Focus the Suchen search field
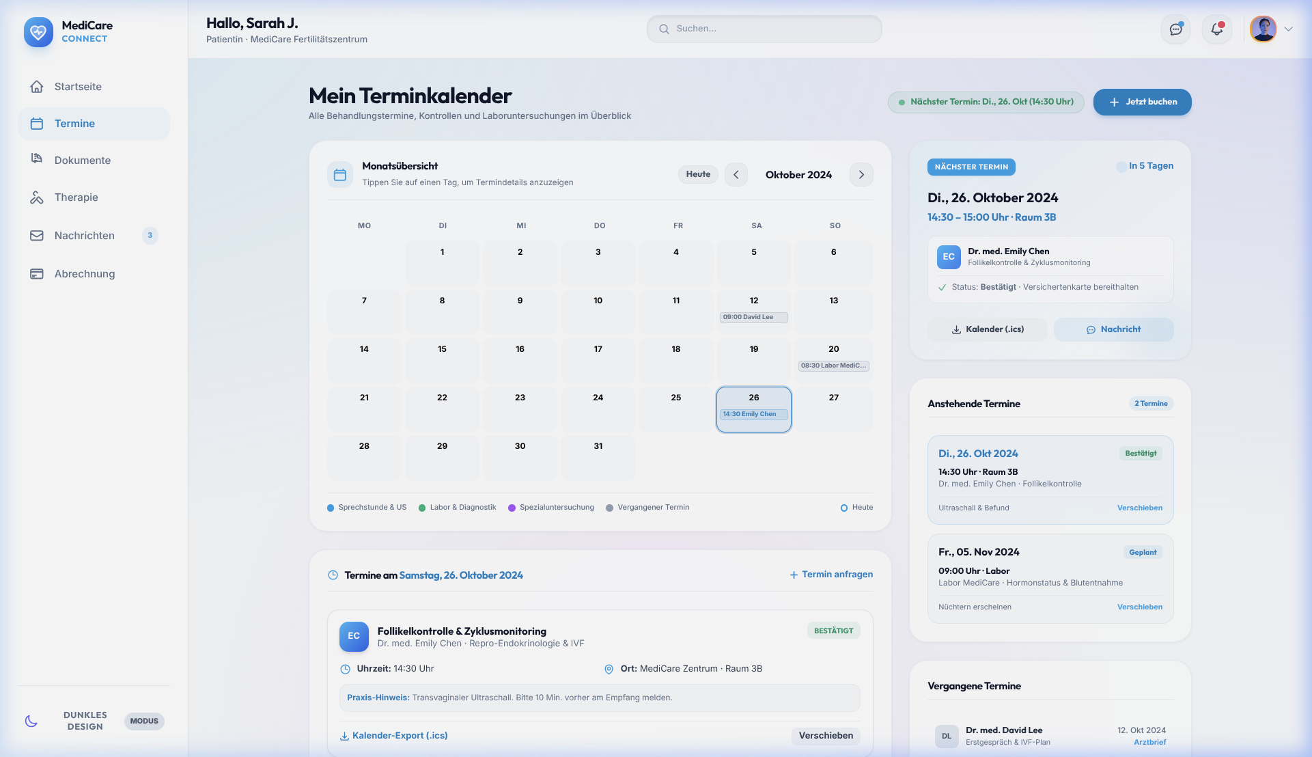The height and width of the screenshot is (757, 1312). [x=764, y=29]
